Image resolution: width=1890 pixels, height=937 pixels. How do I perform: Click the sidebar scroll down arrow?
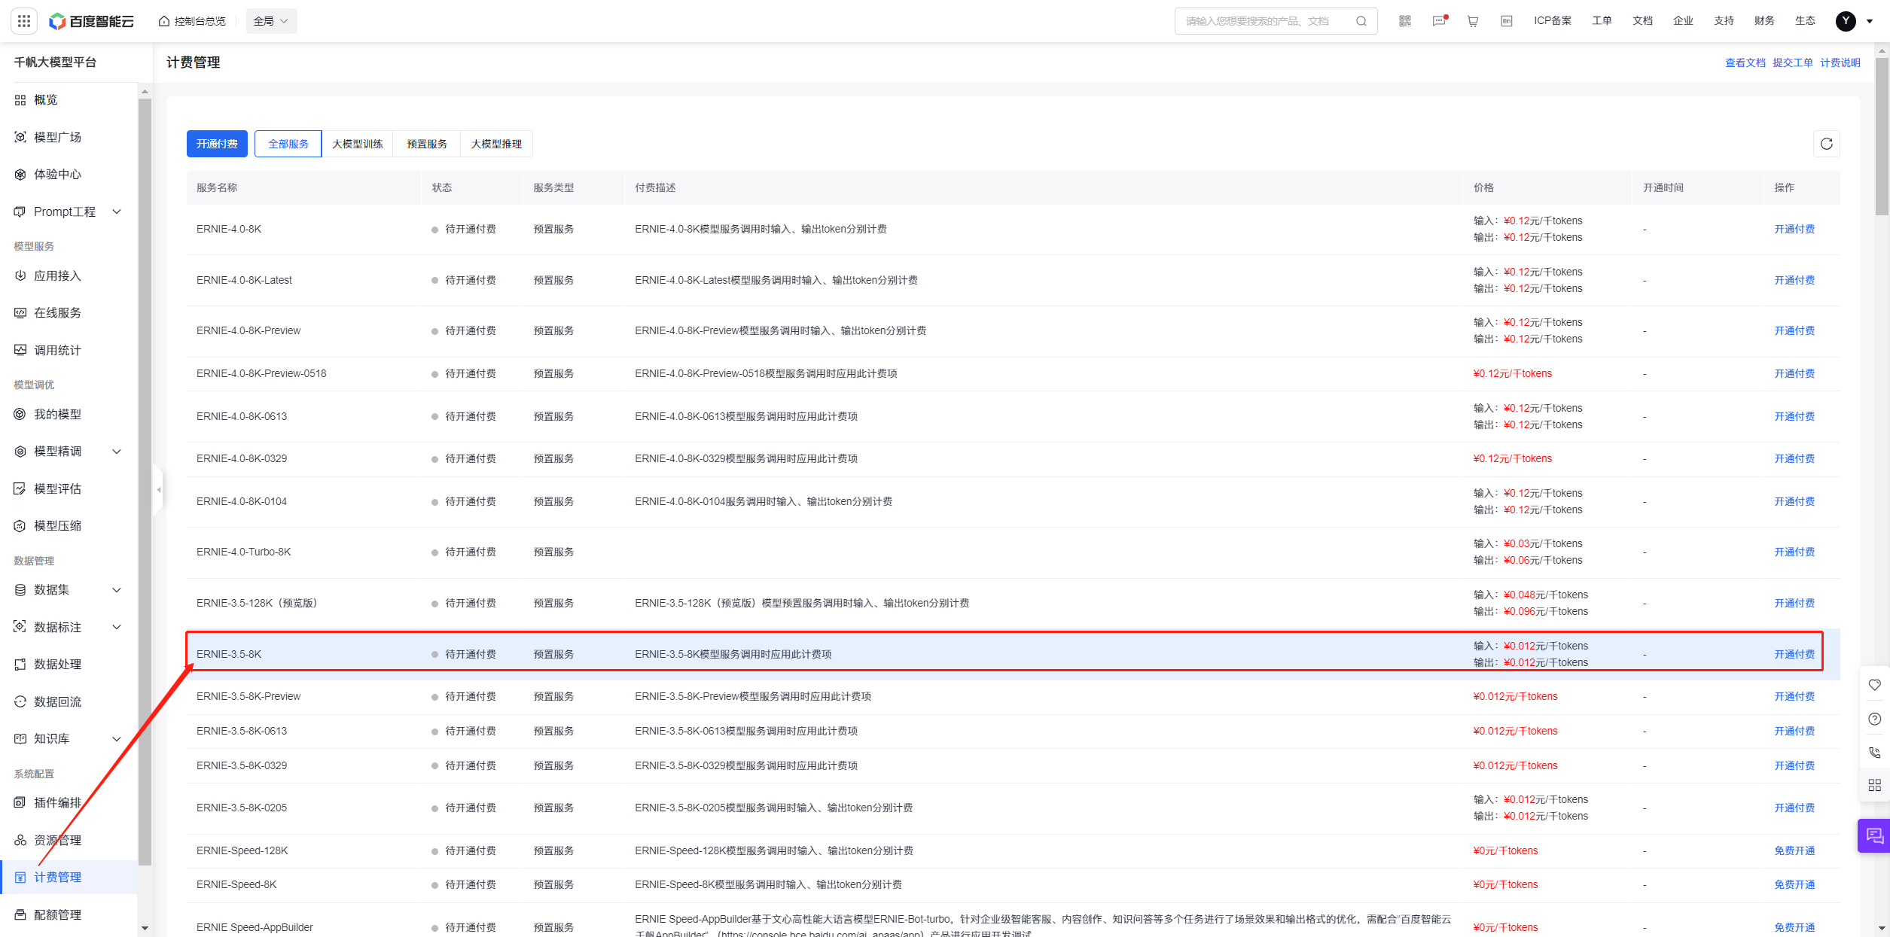(x=145, y=929)
